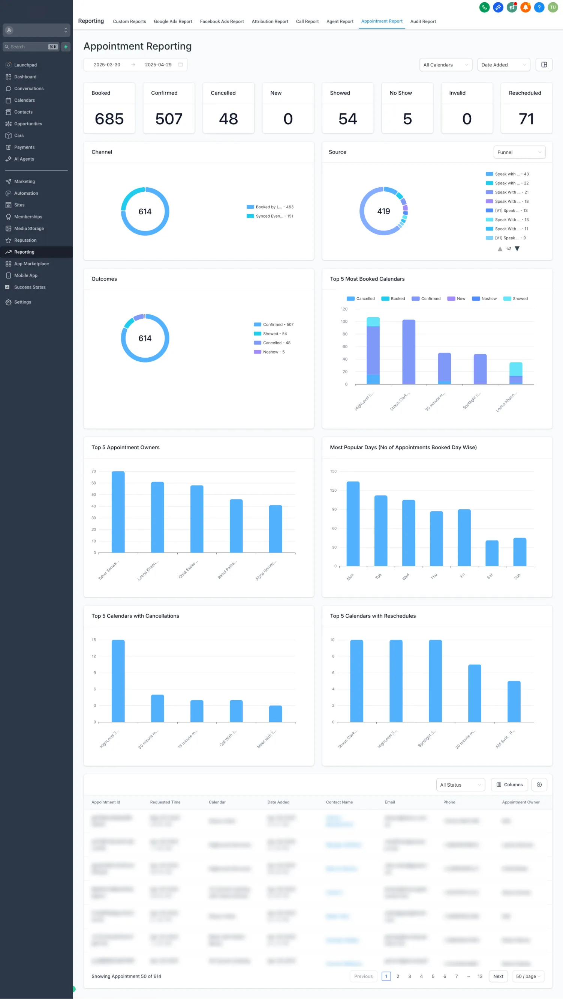This screenshot has height=999, width=563.
Task: Open the All Calendars dropdown
Action: point(446,65)
